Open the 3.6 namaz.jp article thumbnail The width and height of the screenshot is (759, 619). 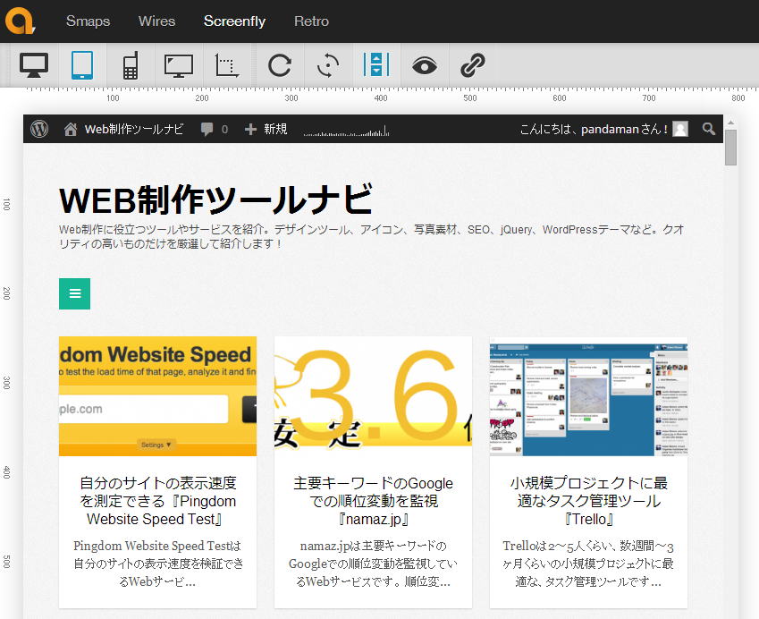click(x=373, y=396)
